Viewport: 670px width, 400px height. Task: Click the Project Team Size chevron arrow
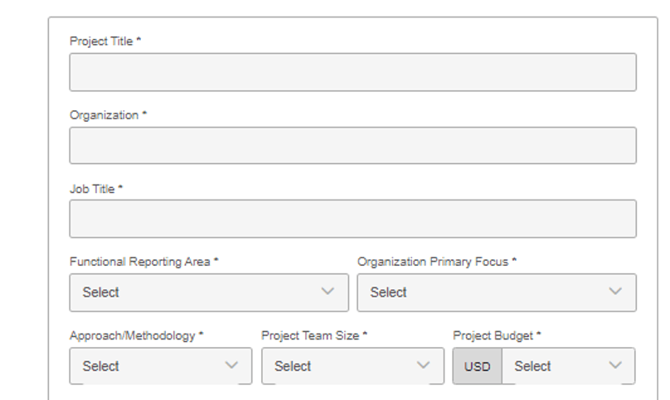point(423,365)
